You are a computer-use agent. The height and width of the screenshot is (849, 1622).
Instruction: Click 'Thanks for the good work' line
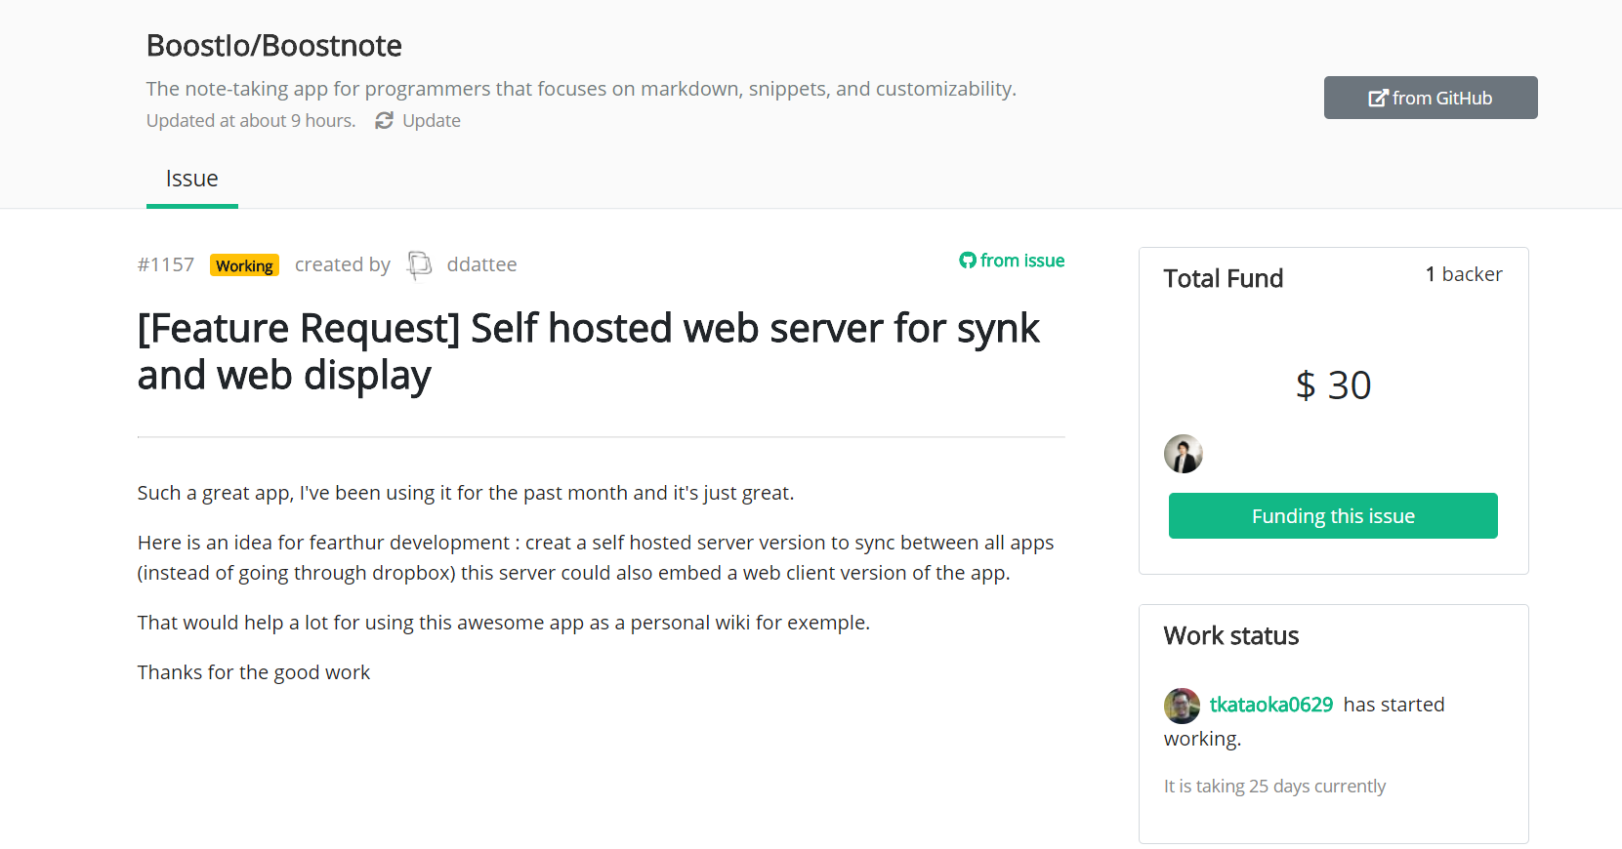click(254, 672)
